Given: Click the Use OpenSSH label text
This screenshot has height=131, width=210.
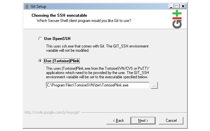Looking at the screenshot, I should (57, 39).
